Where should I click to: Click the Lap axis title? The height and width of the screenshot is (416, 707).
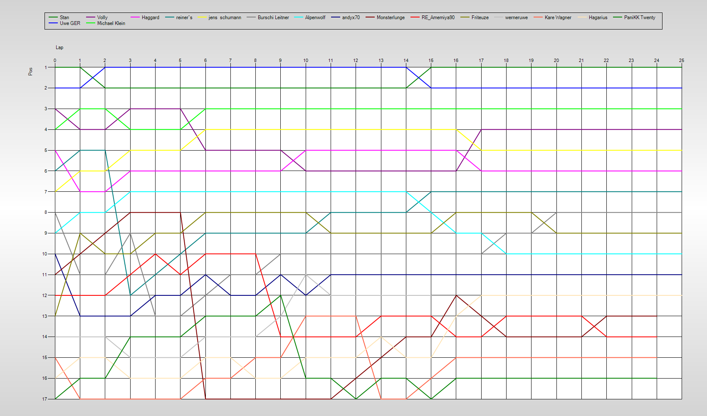(x=59, y=47)
